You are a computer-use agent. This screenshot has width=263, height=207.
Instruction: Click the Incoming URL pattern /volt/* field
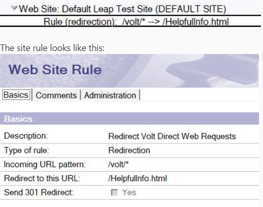click(x=118, y=164)
